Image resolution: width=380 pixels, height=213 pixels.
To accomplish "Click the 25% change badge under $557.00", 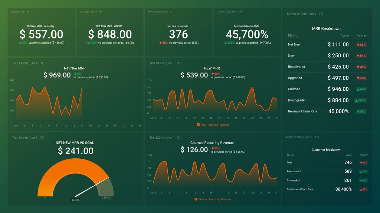I will coord(23,43).
